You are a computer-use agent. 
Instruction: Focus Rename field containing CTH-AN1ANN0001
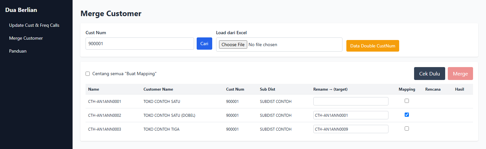pos(351,115)
